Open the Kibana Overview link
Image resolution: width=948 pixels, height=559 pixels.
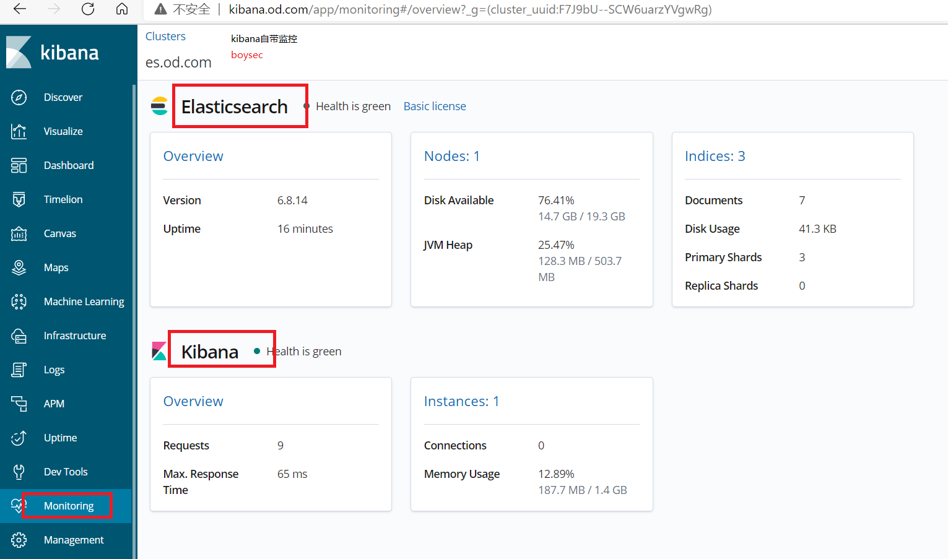pos(193,401)
